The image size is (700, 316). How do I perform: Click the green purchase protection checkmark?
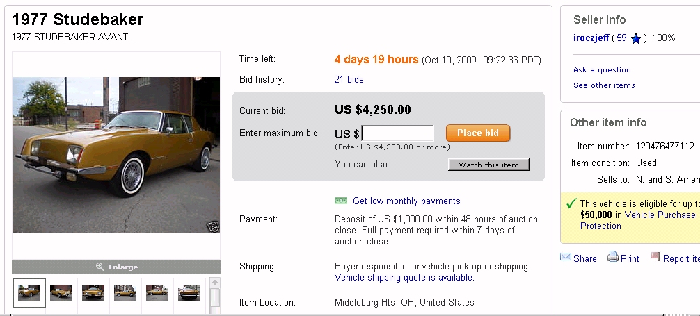571,203
